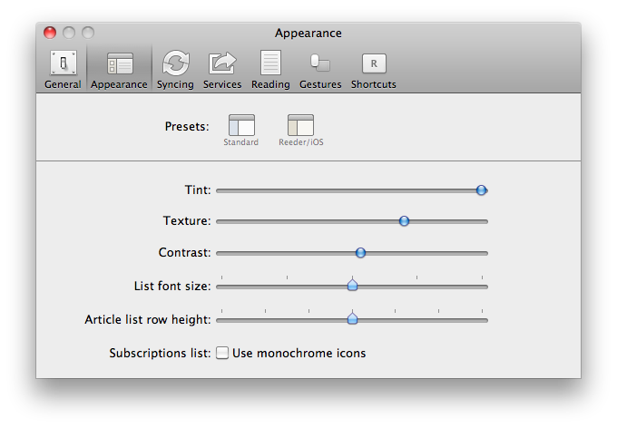Close the Appearance preferences window
Viewport: 617px width, 428px height.
(x=50, y=34)
